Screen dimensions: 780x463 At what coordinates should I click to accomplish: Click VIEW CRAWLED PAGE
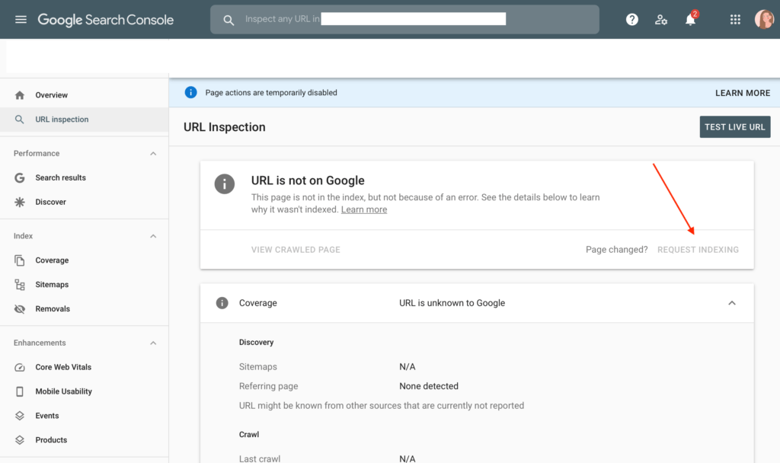coord(296,250)
